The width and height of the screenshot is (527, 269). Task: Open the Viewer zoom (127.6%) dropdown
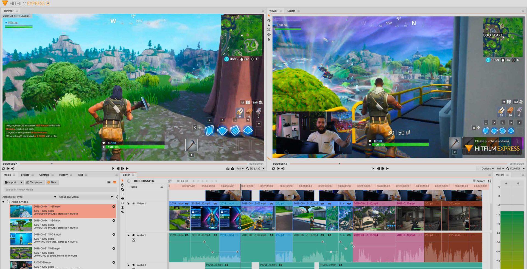pyautogui.click(x=515, y=168)
